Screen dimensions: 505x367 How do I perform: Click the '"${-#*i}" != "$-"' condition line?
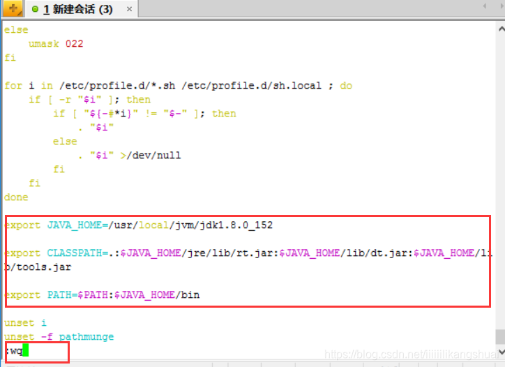(x=144, y=114)
